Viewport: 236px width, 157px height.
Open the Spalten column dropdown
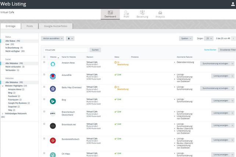186,38
